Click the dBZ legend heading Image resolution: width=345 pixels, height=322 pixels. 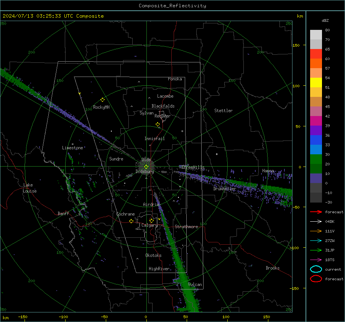tap(325, 20)
